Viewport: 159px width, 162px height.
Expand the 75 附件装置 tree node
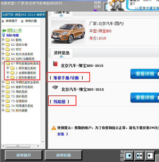[x=3, y=110]
